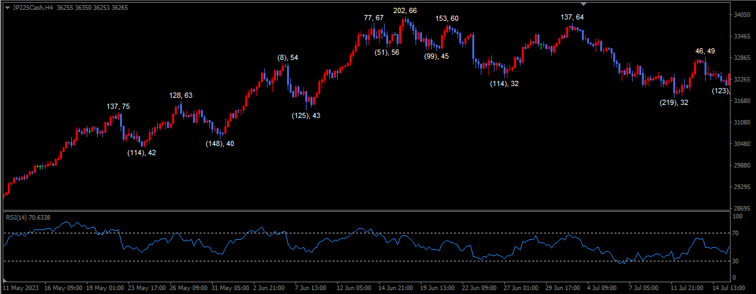This screenshot has height=294, width=756.
Task: Click the 30480 price on the scale
Action: [x=743, y=143]
